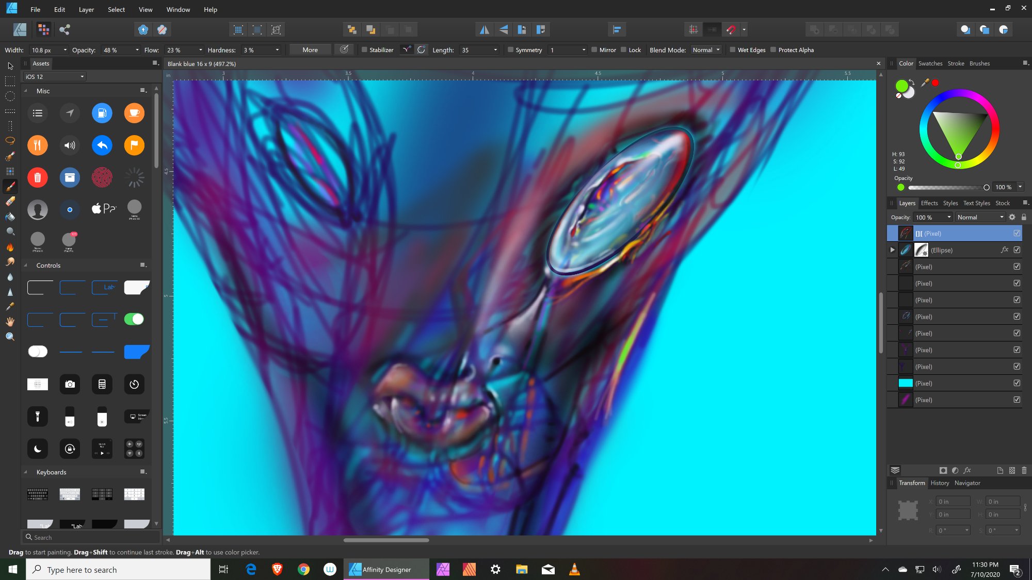Switch to the History tab
Image resolution: width=1032 pixels, height=580 pixels.
point(940,483)
